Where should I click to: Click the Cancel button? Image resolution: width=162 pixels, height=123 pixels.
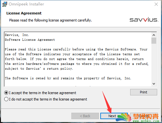pos(144,116)
